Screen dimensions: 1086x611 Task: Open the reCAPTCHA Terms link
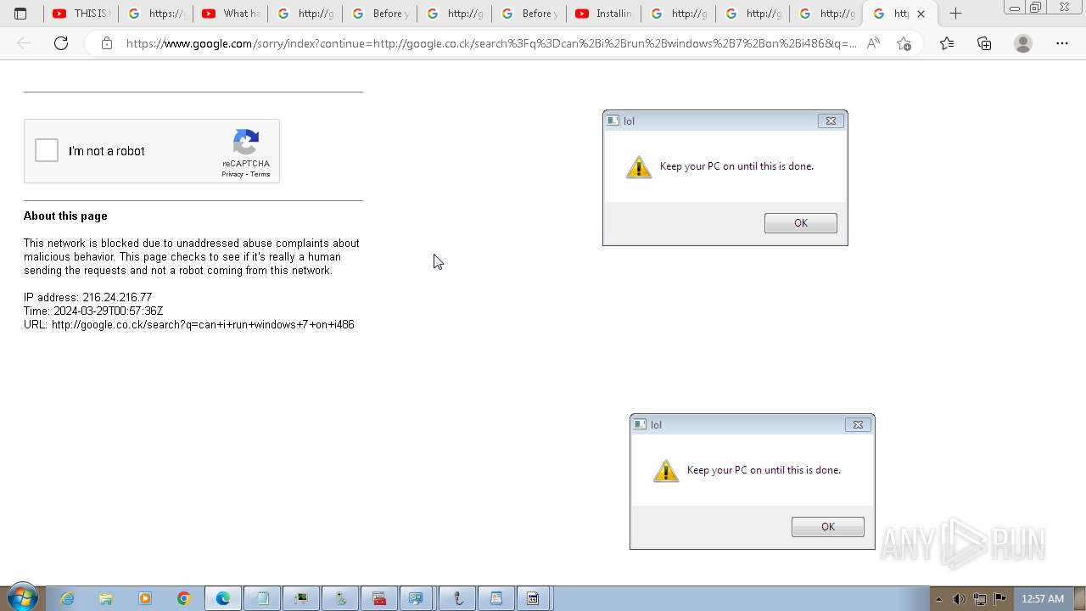(260, 174)
